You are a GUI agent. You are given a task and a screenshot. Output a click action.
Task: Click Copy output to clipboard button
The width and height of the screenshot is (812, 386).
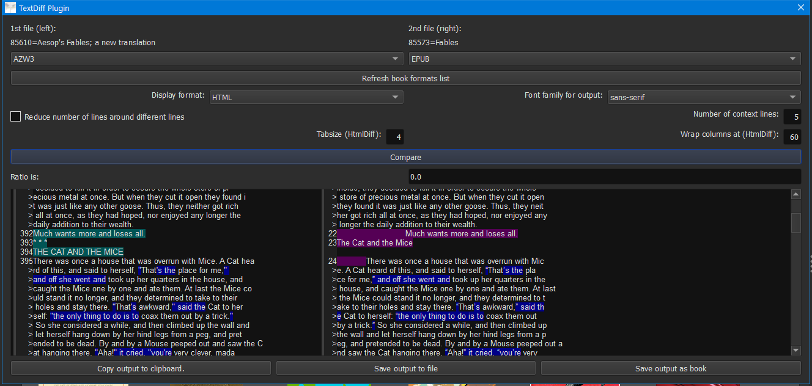coord(141,368)
